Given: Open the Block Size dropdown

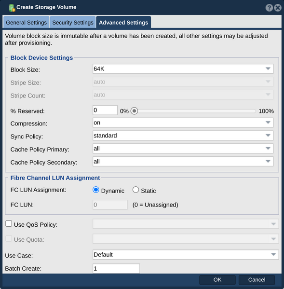Looking at the screenshot, I should click(183, 69).
